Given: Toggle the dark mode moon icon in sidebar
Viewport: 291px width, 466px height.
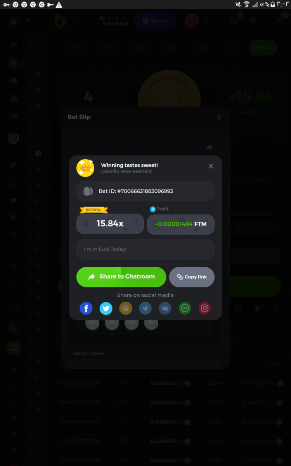Looking at the screenshot, I should coord(14,329).
